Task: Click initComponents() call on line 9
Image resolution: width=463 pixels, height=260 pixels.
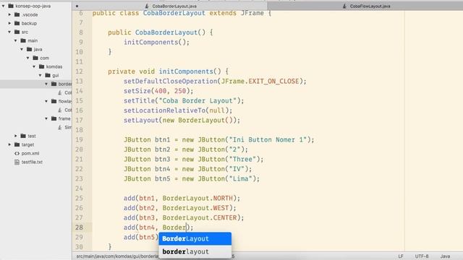Action: [156, 42]
